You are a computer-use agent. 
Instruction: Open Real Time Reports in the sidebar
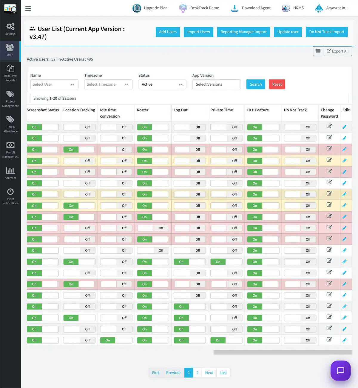(x=10, y=73)
